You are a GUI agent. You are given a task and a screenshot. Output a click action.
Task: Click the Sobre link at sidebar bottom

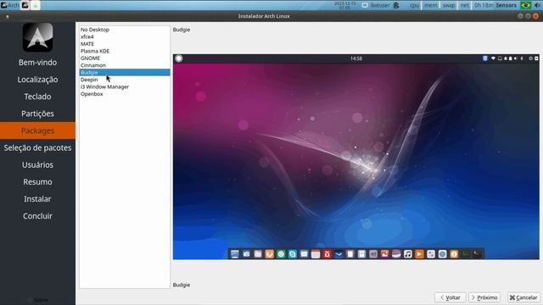41,300
